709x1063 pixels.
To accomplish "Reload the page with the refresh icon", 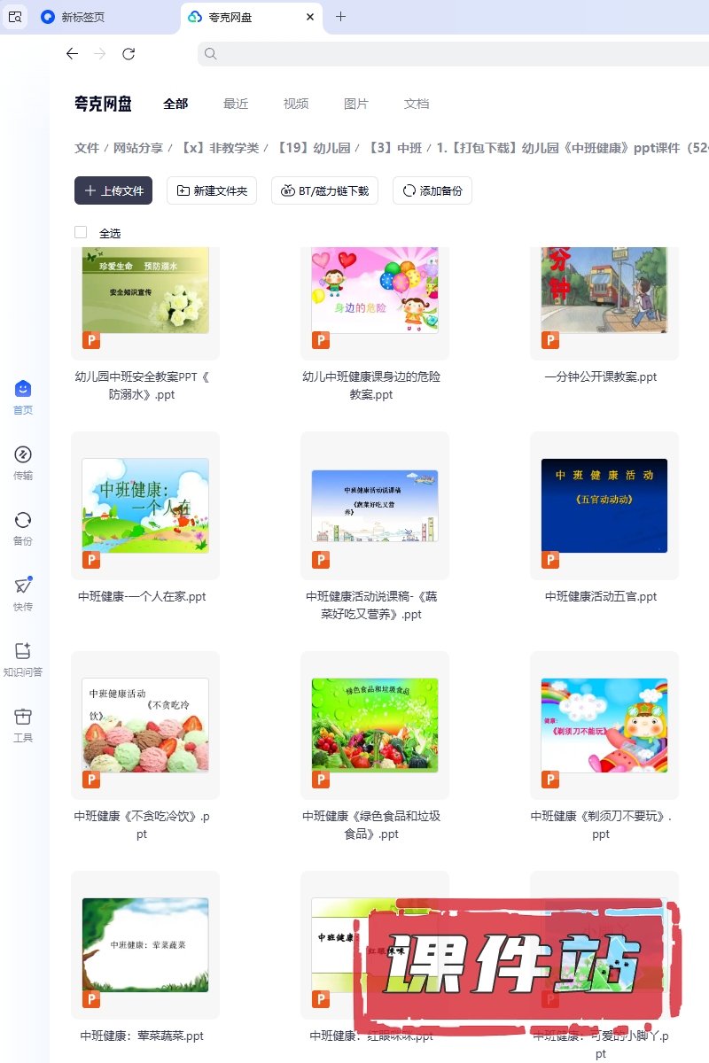I will 129,54.
